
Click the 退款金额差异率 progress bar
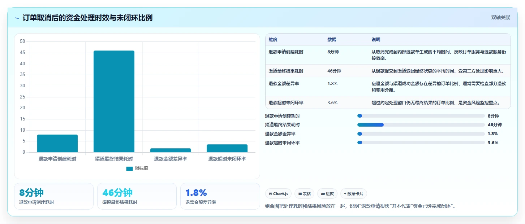[x=421, y=134]
